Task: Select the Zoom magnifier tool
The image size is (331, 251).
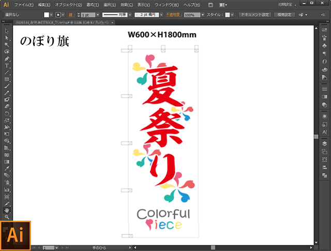Action: click(x=7, y=217)
